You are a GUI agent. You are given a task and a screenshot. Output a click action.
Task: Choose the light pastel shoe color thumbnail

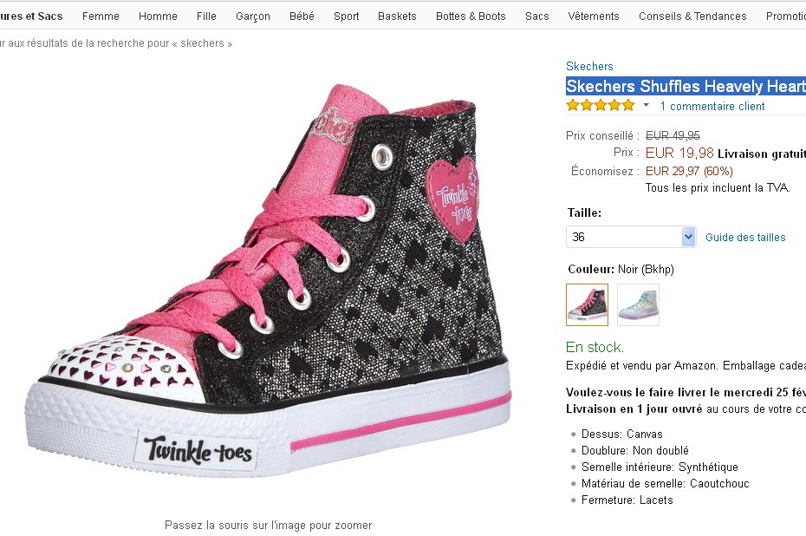click(x=638, y=304)
